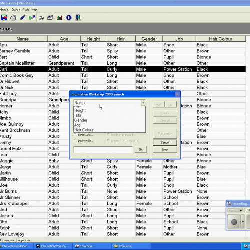Click the blue information icon

coord(69,18)
